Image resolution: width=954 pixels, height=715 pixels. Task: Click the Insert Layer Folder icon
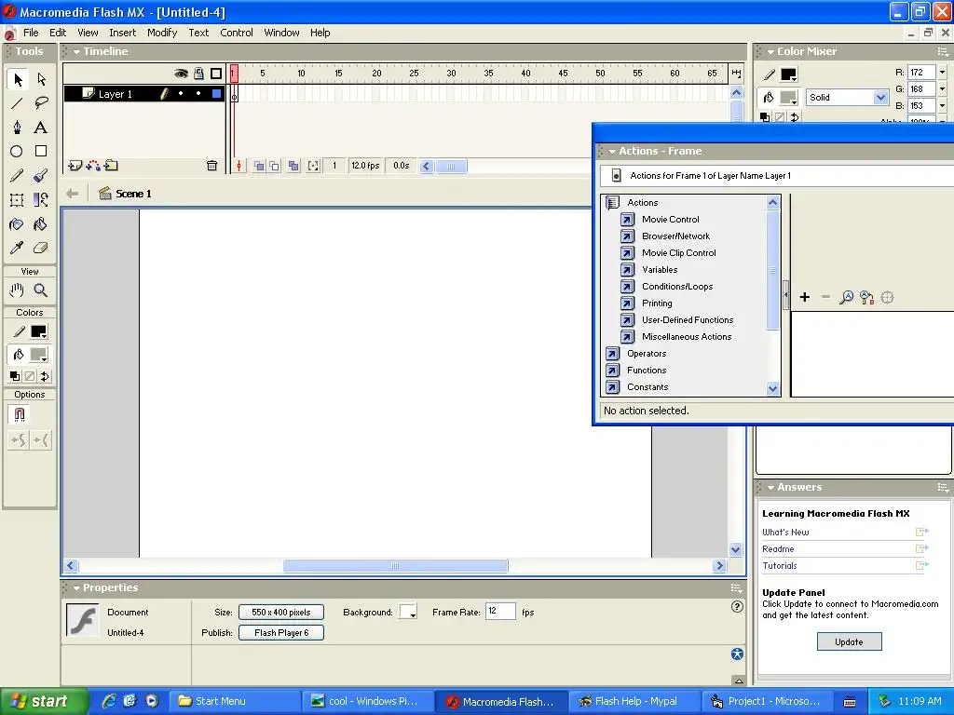click(111, 166)
